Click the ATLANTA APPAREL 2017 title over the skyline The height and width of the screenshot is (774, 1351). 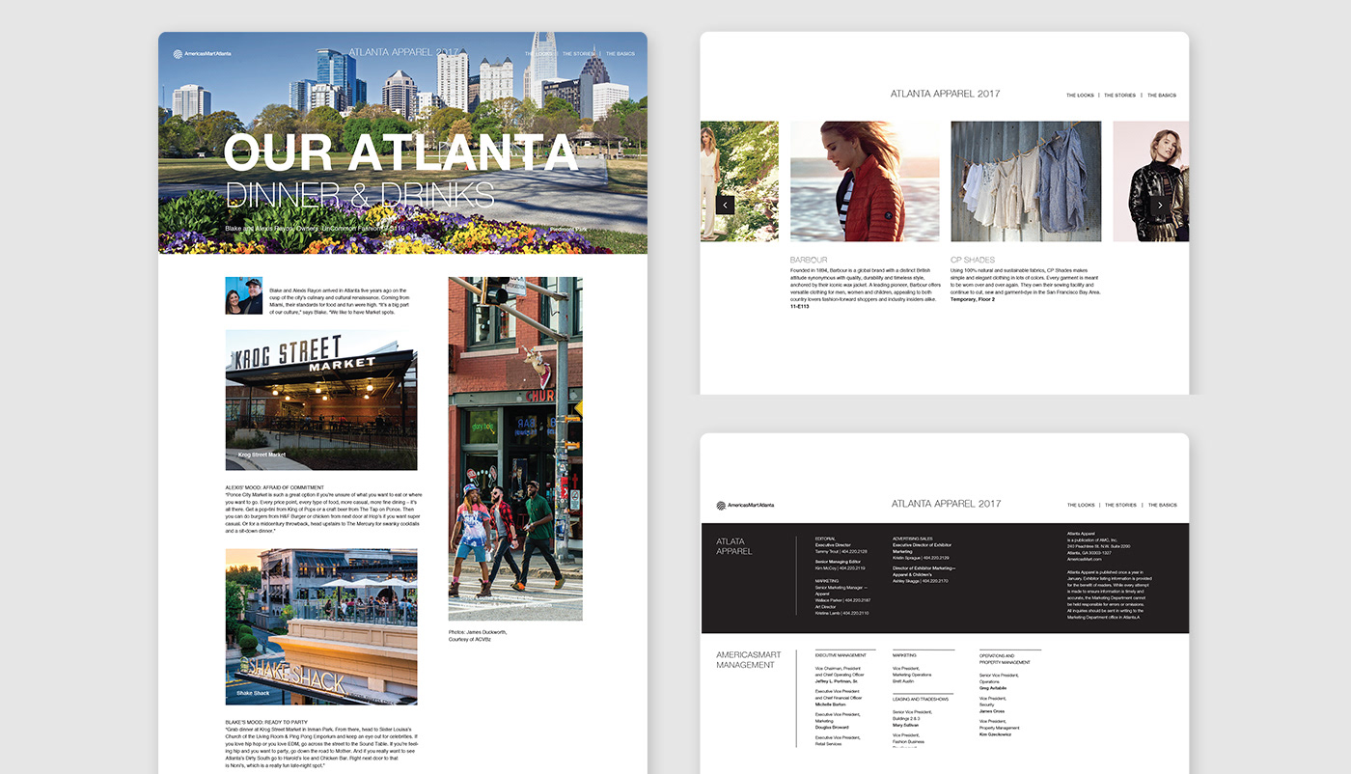click(x=403, y=51)
